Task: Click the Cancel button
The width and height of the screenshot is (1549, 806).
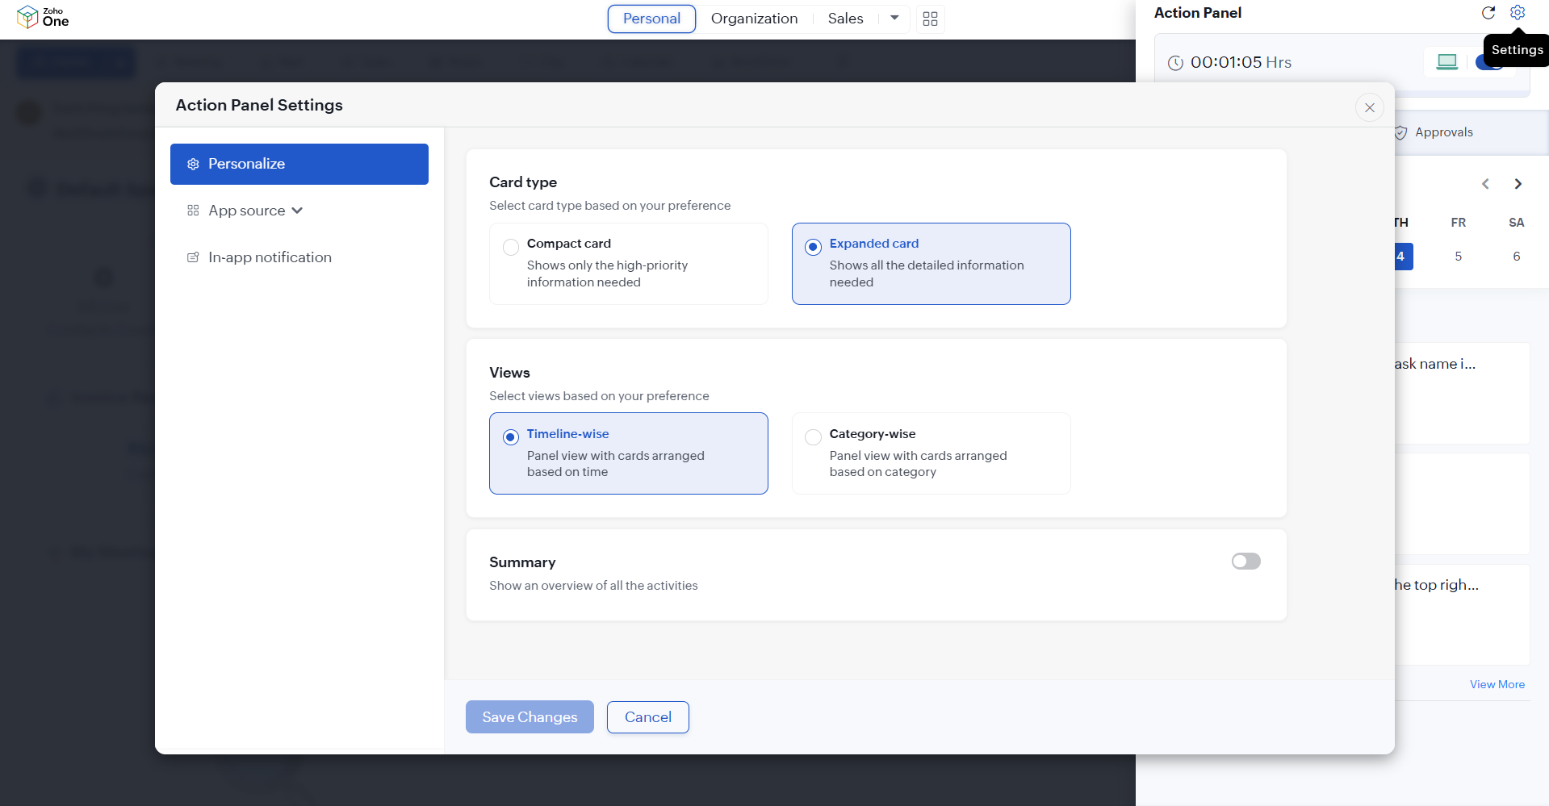Action: (647, 717)
